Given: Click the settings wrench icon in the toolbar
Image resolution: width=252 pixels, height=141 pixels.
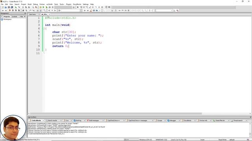Looking at the screenshot, I should tap(177, 11).
